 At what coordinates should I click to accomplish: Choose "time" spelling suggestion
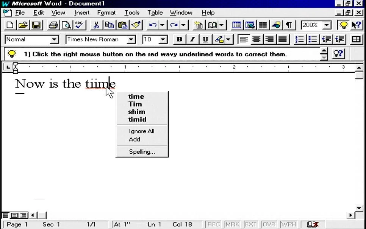click(x=142, y=97)
